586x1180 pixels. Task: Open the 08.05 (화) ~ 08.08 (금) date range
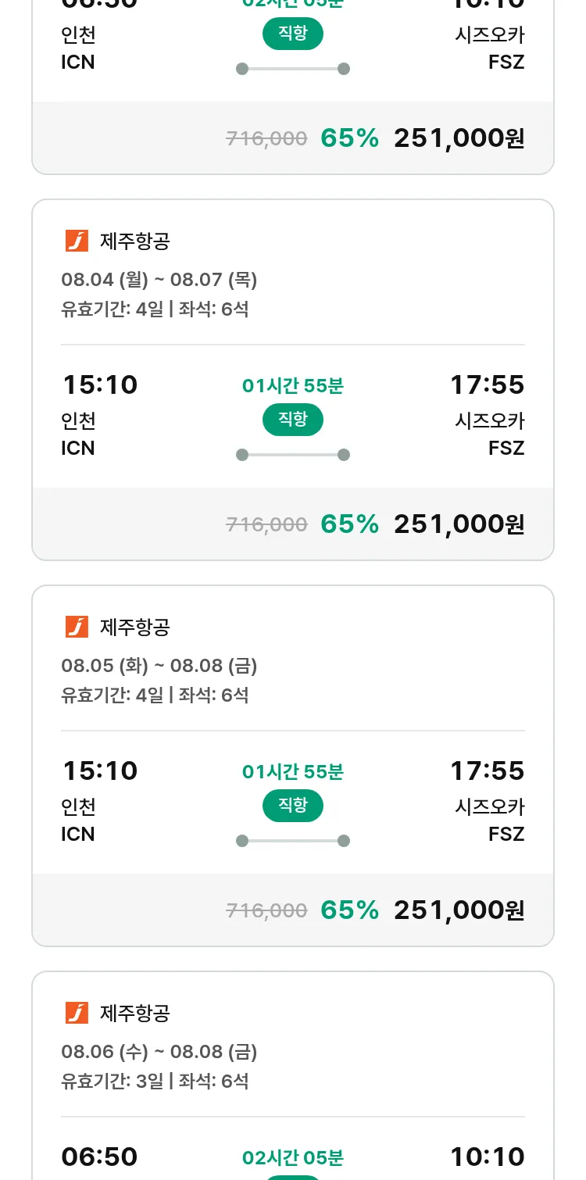pyautogui.click(x=159, y=666)
